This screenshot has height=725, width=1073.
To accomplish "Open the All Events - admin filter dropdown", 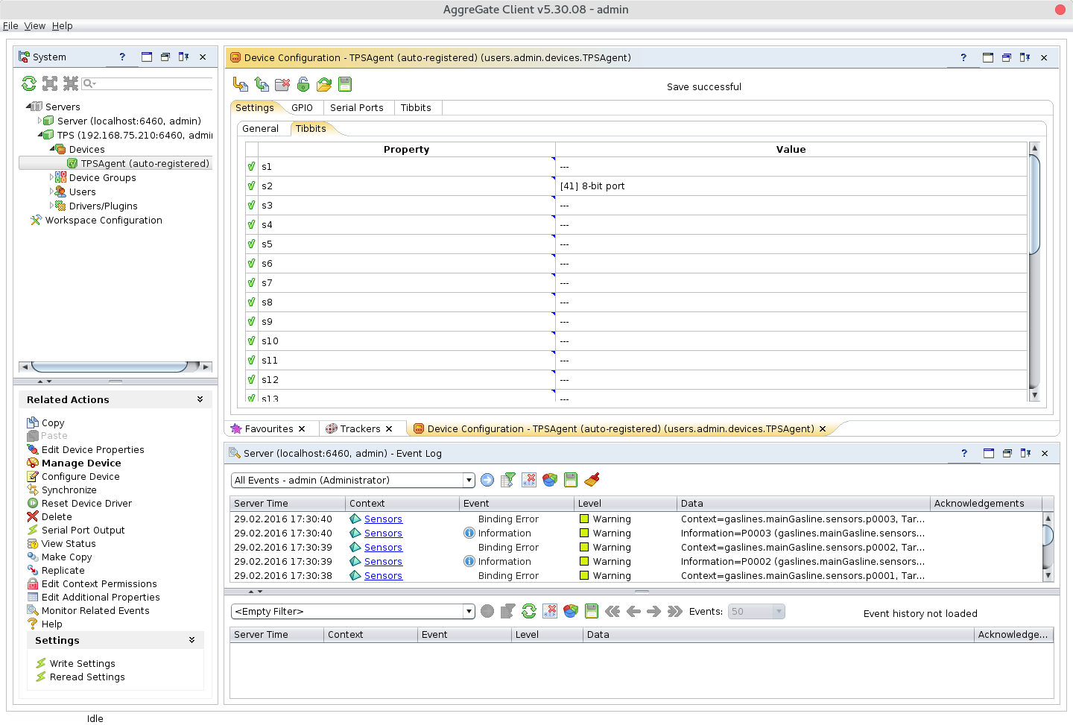I will click(469, 481).
